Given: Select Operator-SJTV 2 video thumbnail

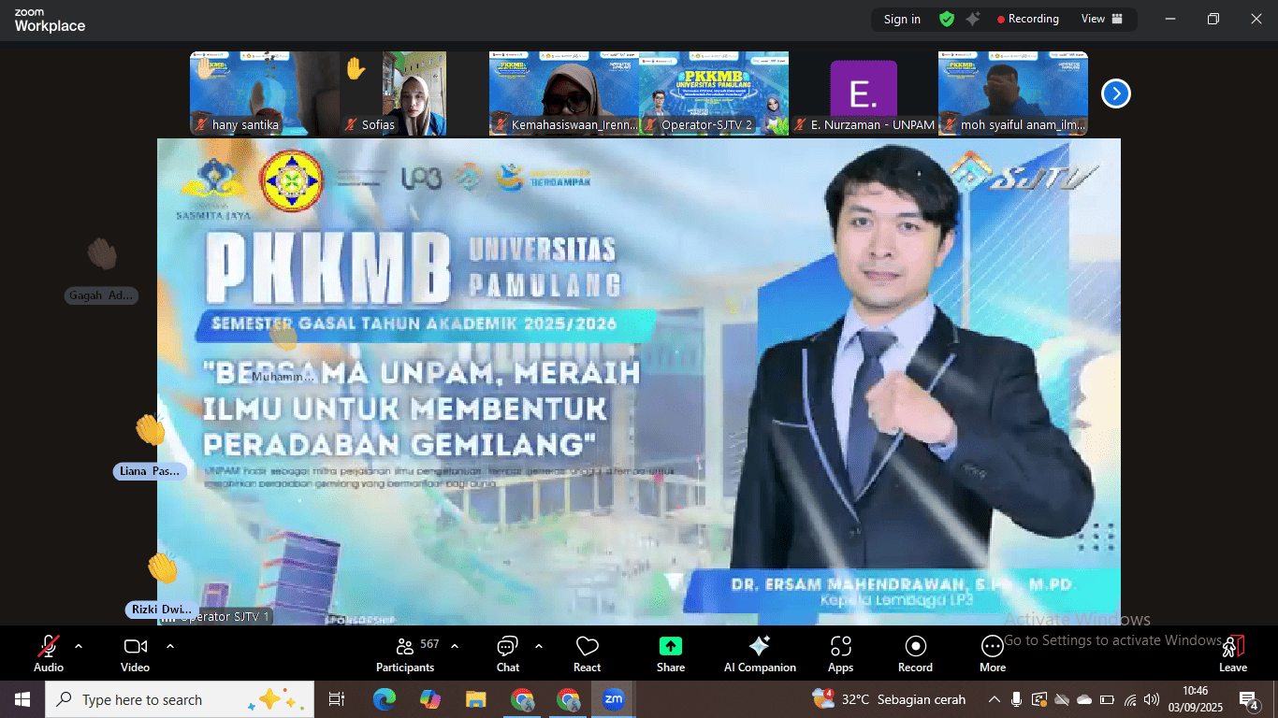Looking at the screenshot, I should [x=714, y=93].
